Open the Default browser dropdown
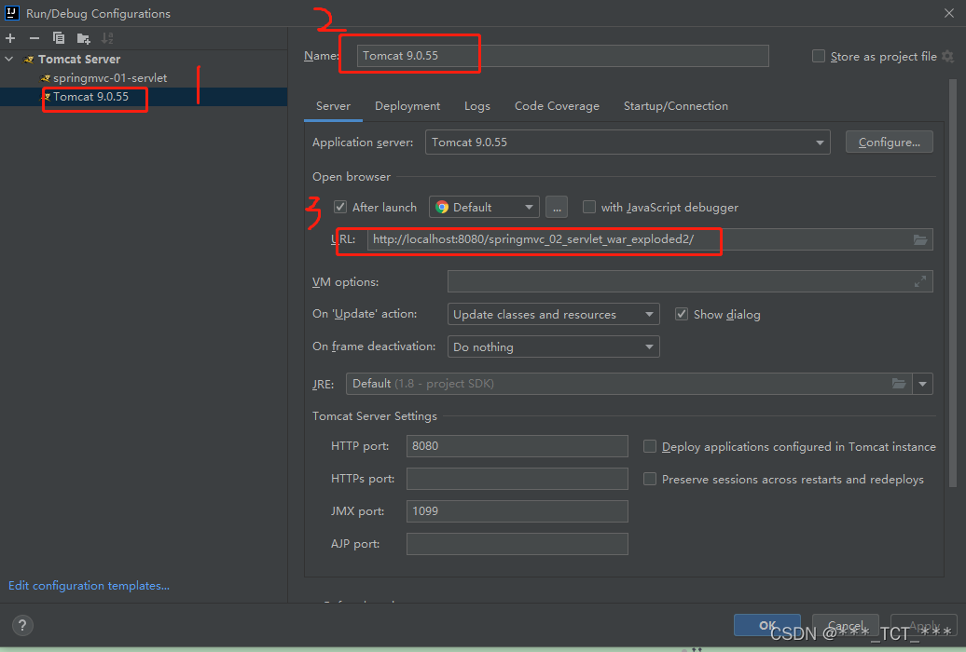966x652 pixels. [484, 207]
